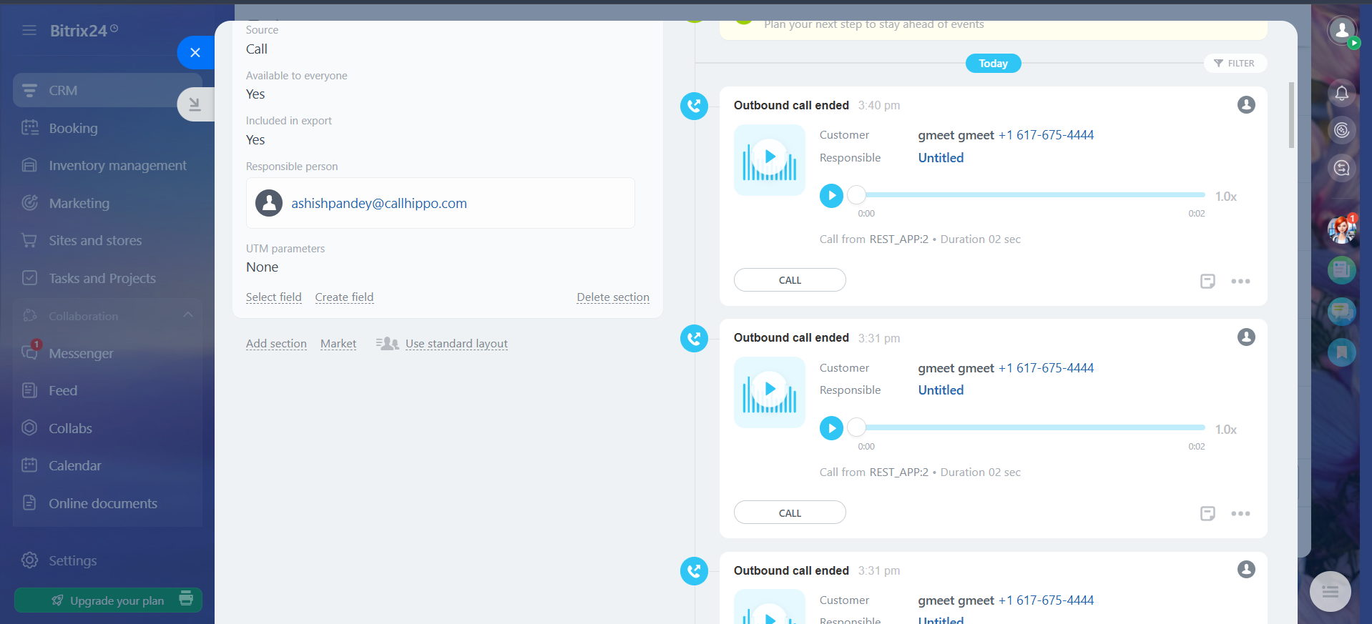Open the hamburger menu next to Bitrix24

pyautogui.click(x=29, y=30)
